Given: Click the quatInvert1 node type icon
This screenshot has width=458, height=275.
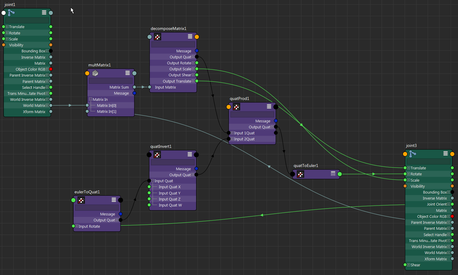Looking at the screenshot, I should click(157, 155).
